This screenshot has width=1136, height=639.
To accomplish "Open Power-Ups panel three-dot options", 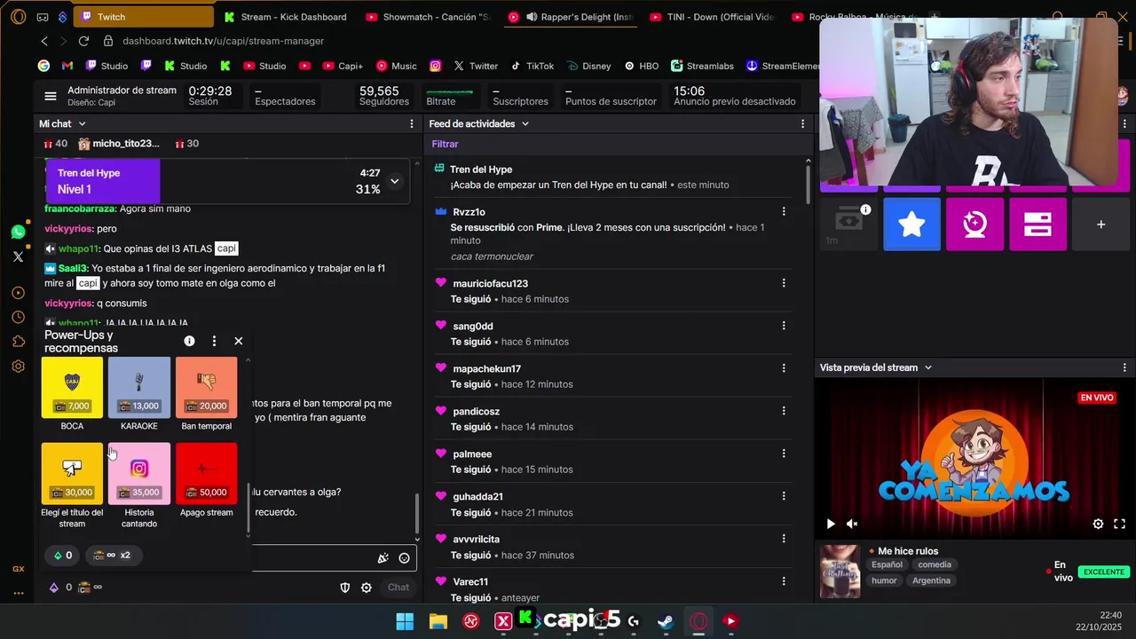I will coord(214,341).
